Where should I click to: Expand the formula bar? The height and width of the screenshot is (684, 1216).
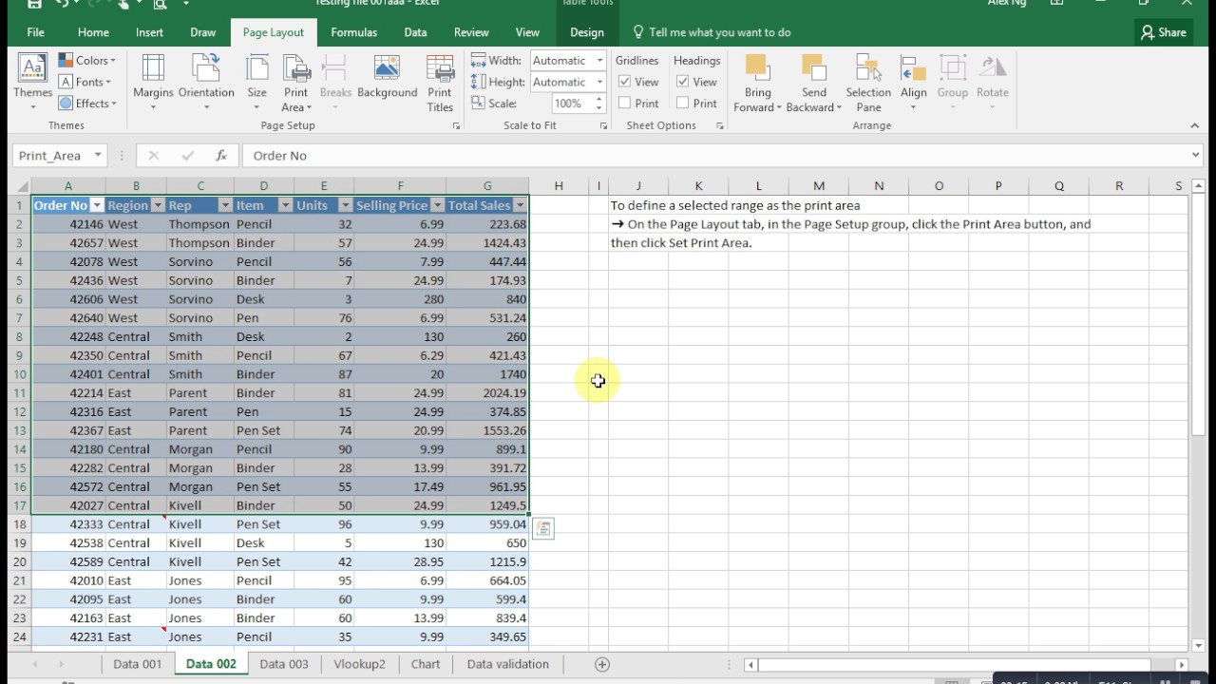pyautogui.click(x=1195, y=155)
